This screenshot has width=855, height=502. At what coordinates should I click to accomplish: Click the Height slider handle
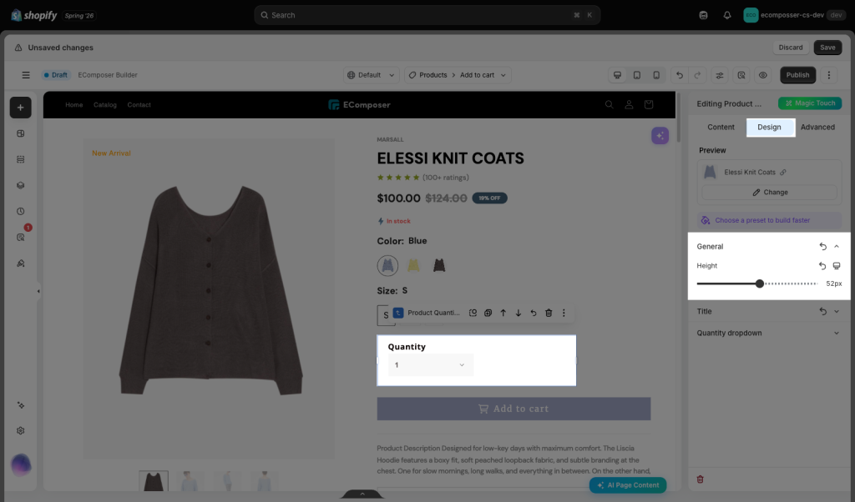[x=760, y=284]
